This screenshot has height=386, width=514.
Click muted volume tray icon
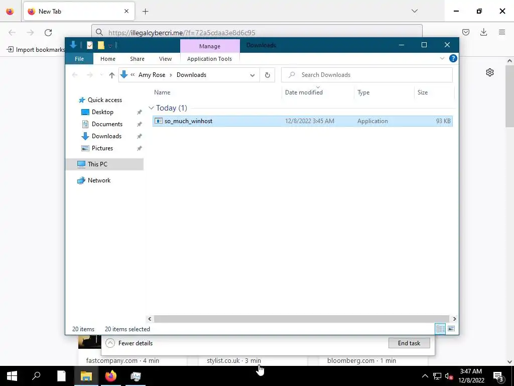pos(449,376)
